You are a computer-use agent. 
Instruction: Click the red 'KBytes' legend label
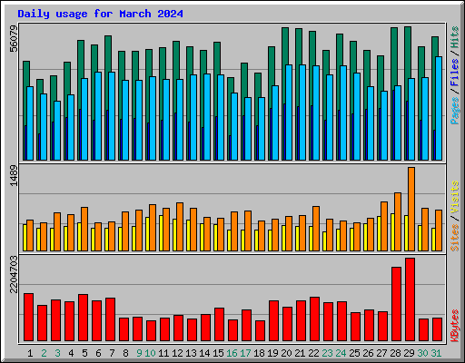click(455, 326)
